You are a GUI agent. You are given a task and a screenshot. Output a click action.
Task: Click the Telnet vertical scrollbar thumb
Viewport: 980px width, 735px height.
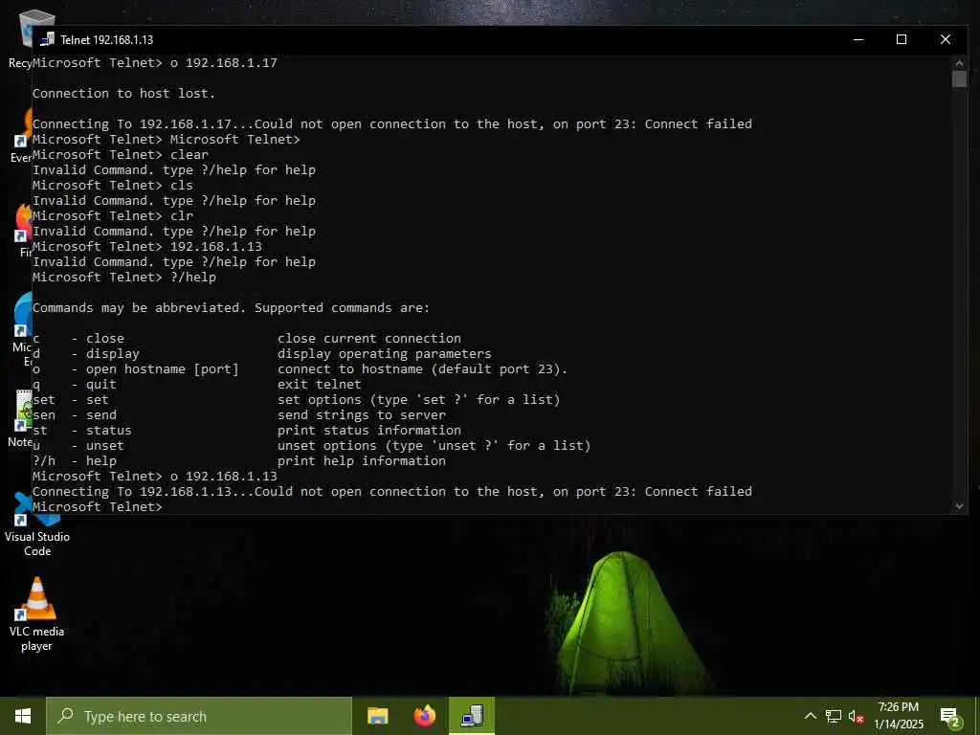coord(959,79)
